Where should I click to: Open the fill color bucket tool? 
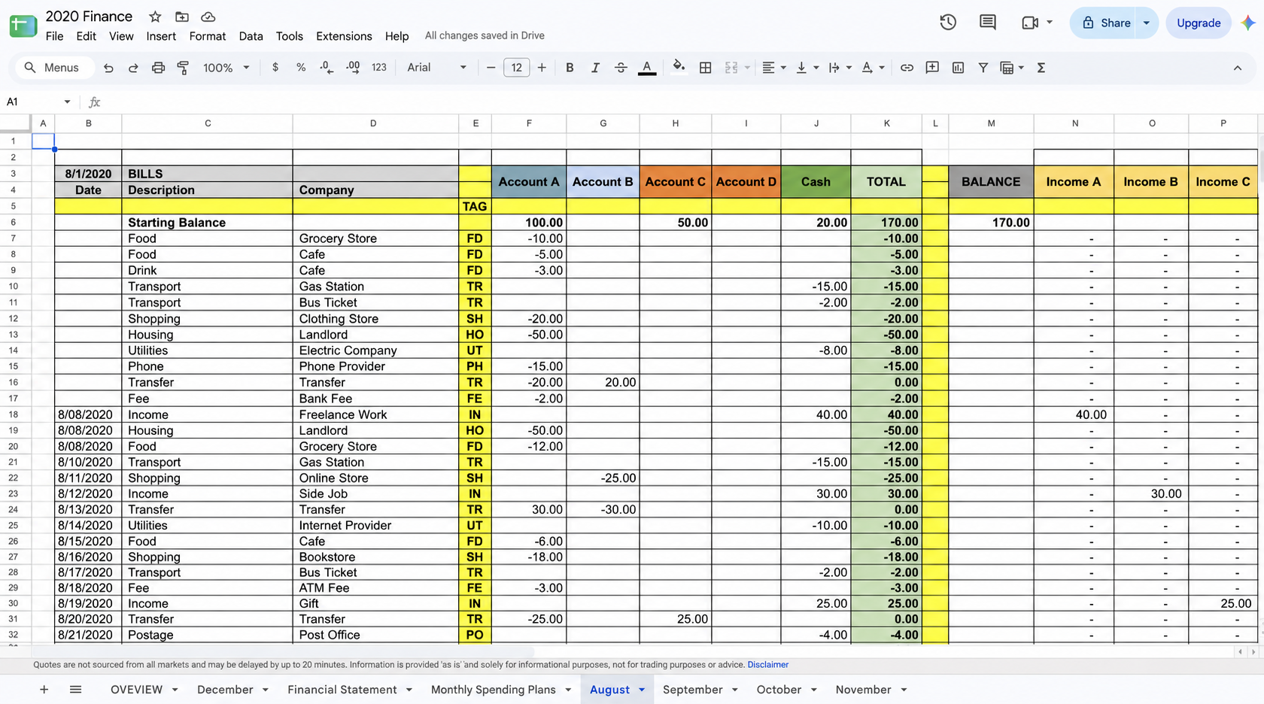[679, 68]
